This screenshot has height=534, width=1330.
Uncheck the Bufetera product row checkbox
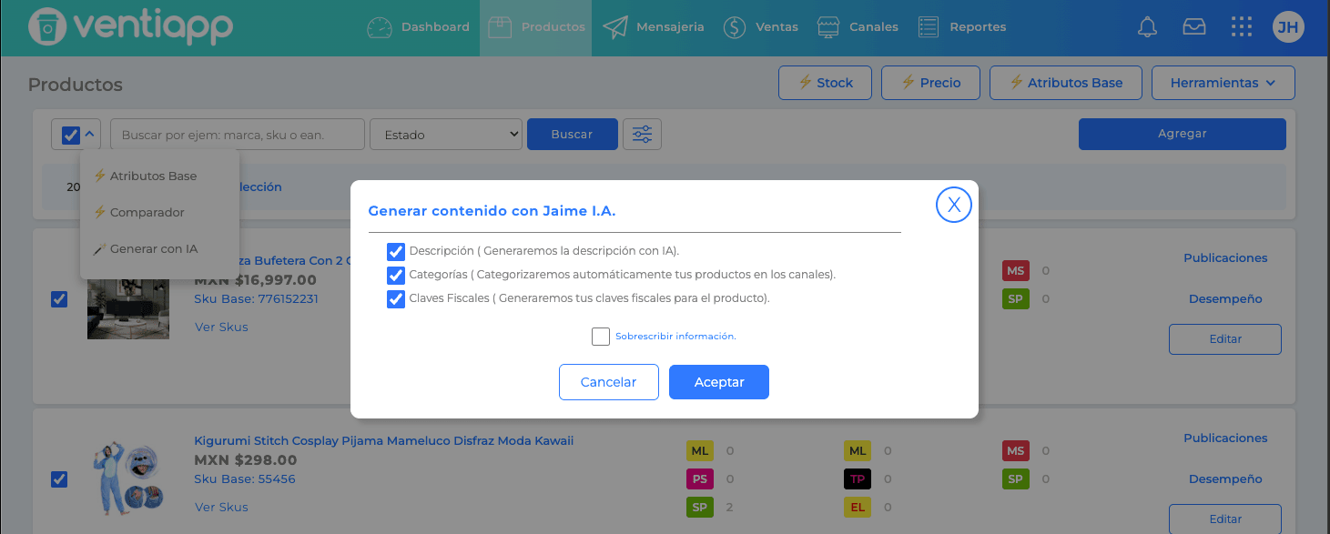(x=59, y=299)
